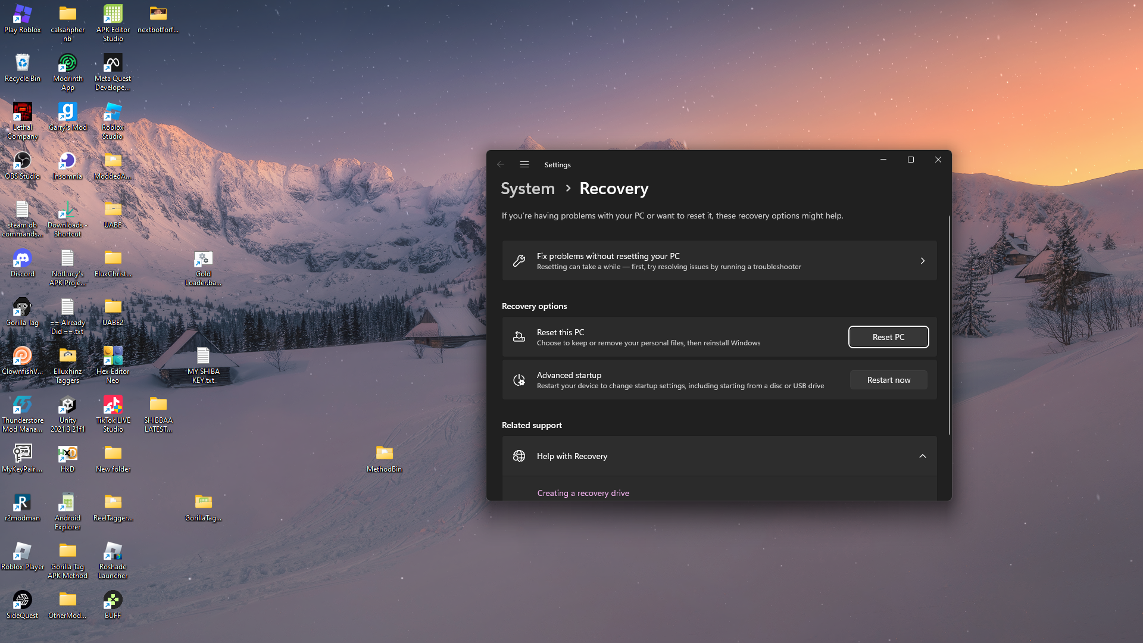Click the Settings window vertical scrollbar

point(949,325)
